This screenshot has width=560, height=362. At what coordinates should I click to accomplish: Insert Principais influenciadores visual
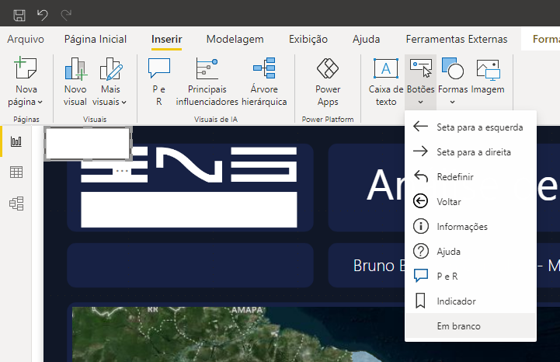[x=207, y=82]
